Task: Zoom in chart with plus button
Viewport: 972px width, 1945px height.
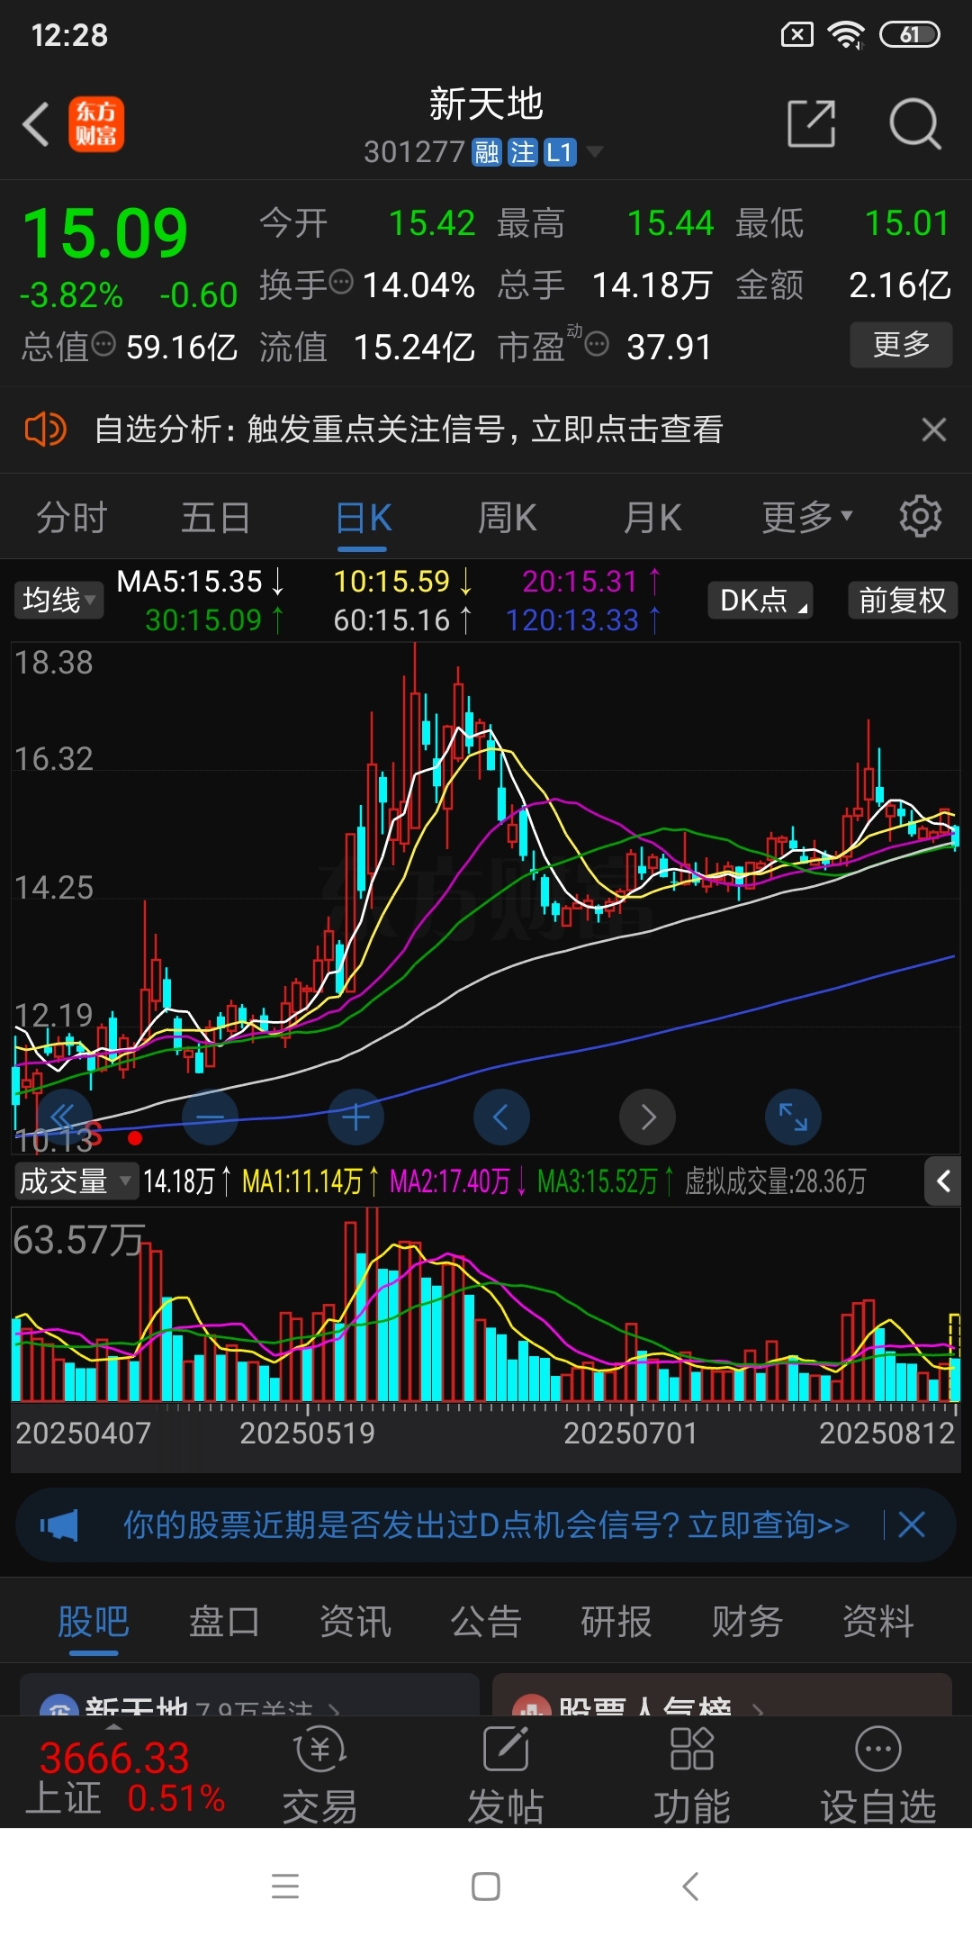Action: pos(355,1117)
